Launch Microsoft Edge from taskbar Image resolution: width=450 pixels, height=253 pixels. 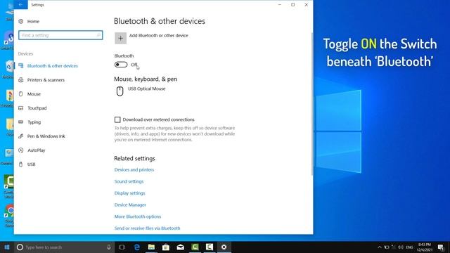(137, 247)
